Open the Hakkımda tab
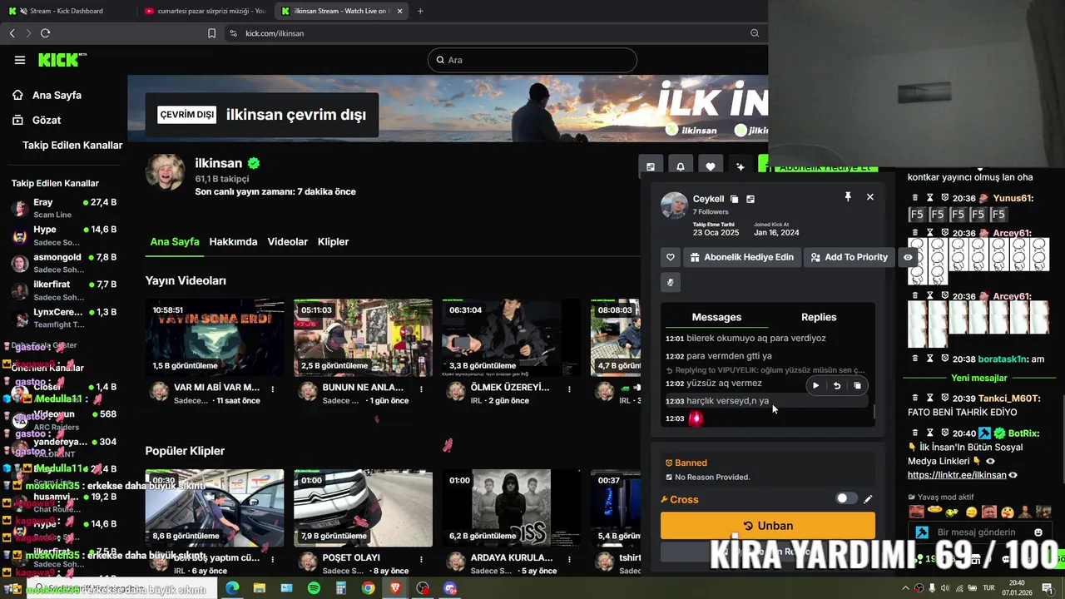Viewport: 1065px width, 599px height. [x=233, y=241]
